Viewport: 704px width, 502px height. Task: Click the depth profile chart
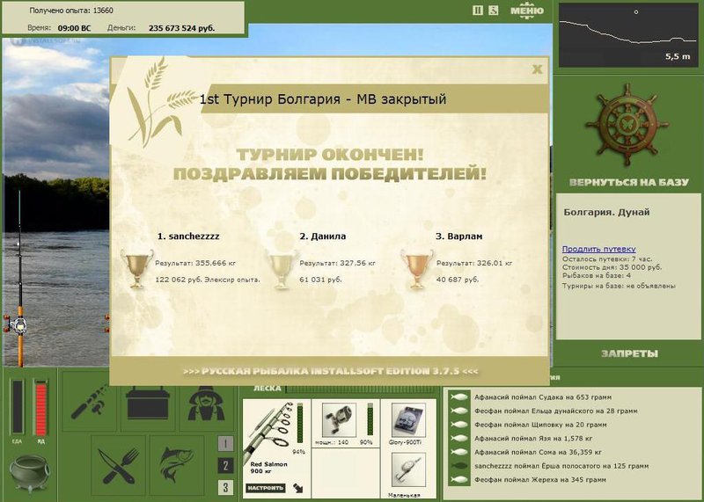coord(628,35)
